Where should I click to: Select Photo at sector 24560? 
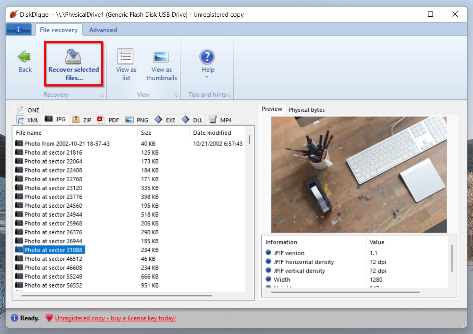53,206
